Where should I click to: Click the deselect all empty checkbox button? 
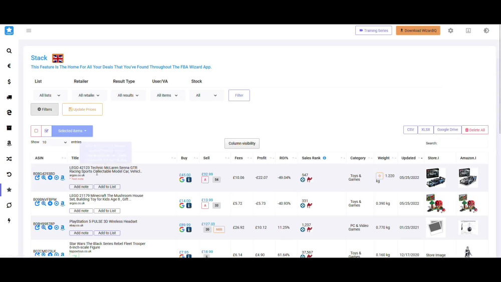tap(36, 131)
